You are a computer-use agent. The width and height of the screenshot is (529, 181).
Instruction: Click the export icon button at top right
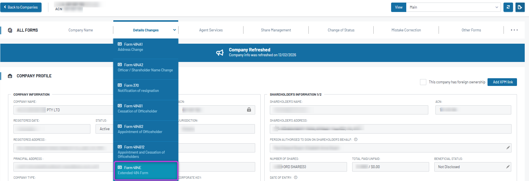[520, 7]
